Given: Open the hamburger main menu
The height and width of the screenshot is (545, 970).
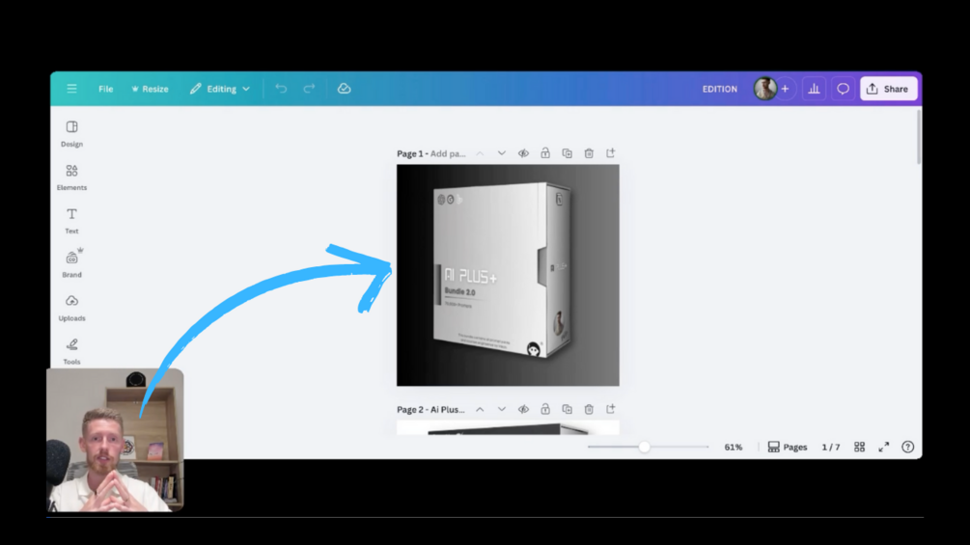Looking at the screenshot, I should pyautogui.click(x=71, y=89).
